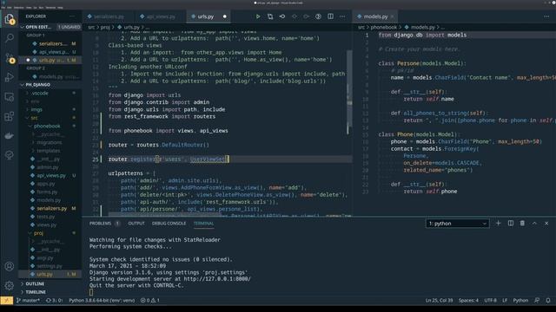Select Python interpreter 3.8.6 in status bar

[102, 301]
